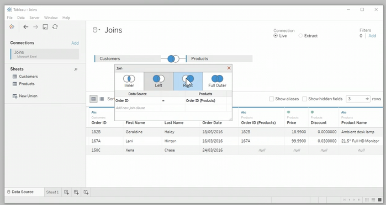
Task: Choose the Right join type
Action: [188, 82]
